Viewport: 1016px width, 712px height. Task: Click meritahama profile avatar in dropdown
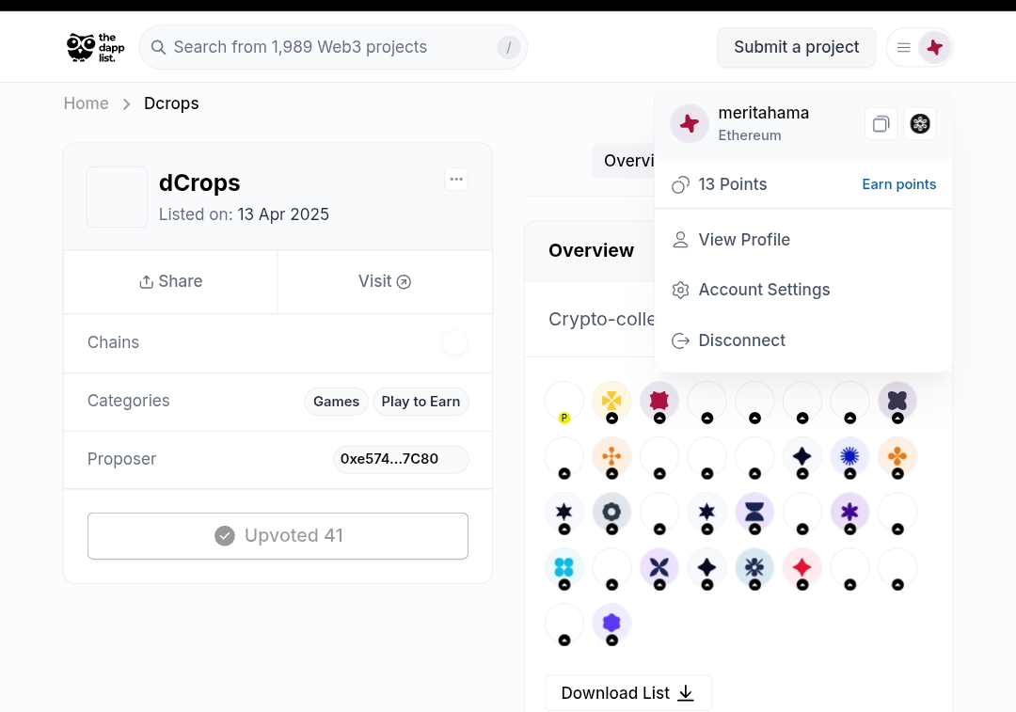click(x=689, y=123)
